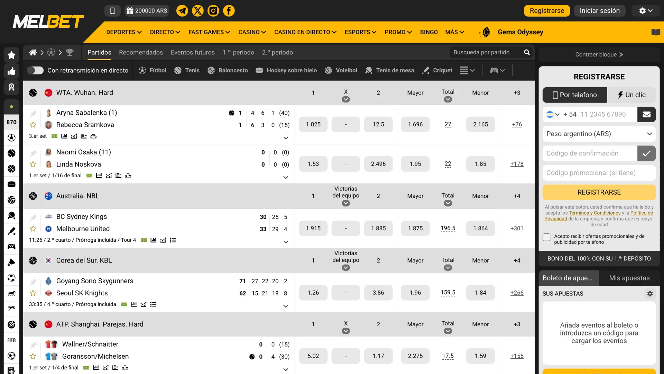Open the 'Mis apuestas' tab
The width and height of the screenshot is (664, 374).
pos(629,278)
